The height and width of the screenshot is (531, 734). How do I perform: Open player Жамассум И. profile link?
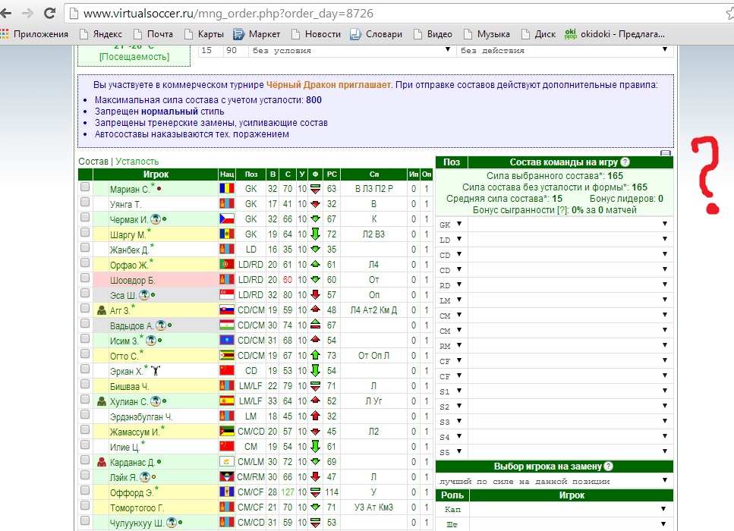(134, 432)
